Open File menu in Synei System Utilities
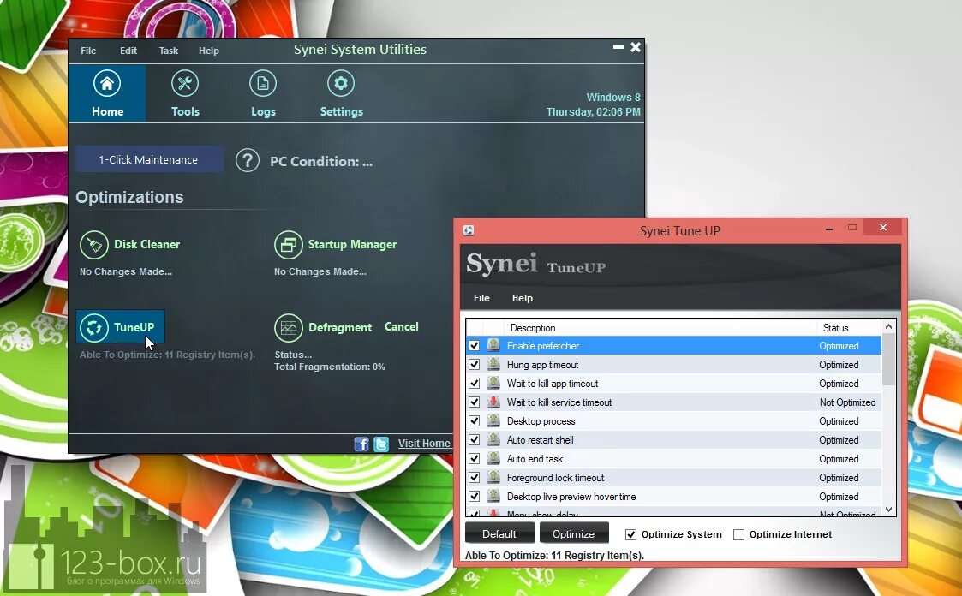The width and height of the screenshot is (962, 596). [x=88, y=51]
